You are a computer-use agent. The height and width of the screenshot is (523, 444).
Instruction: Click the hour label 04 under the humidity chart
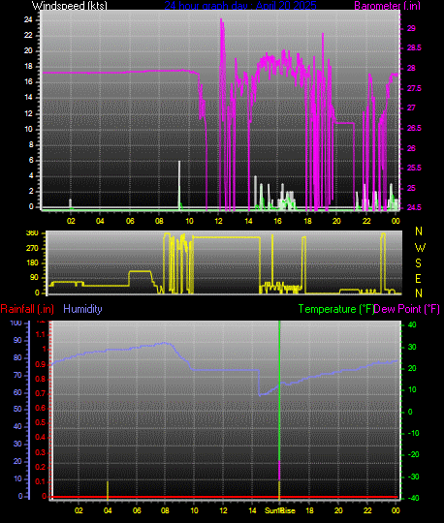(x=108, y=510)
